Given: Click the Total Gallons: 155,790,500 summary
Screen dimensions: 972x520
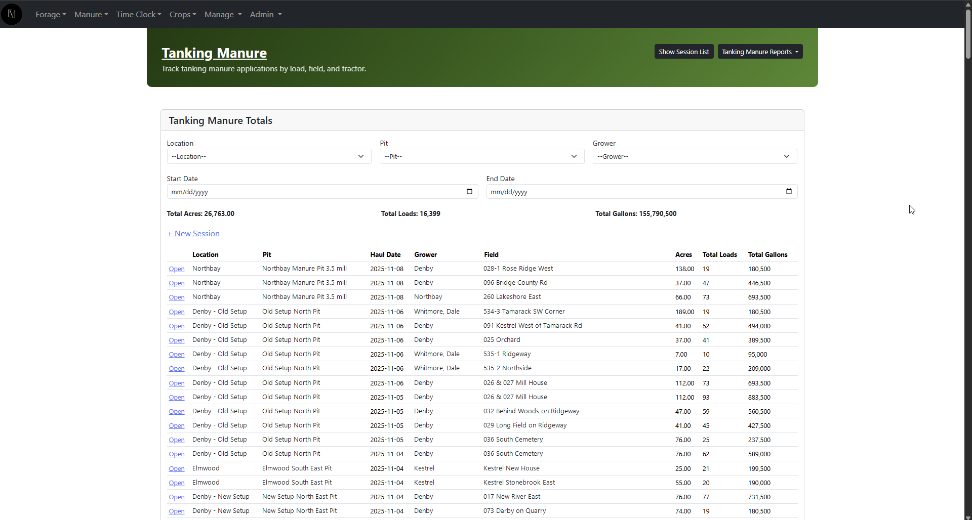Looking at the screenshot, I should (x=636, y=214).
